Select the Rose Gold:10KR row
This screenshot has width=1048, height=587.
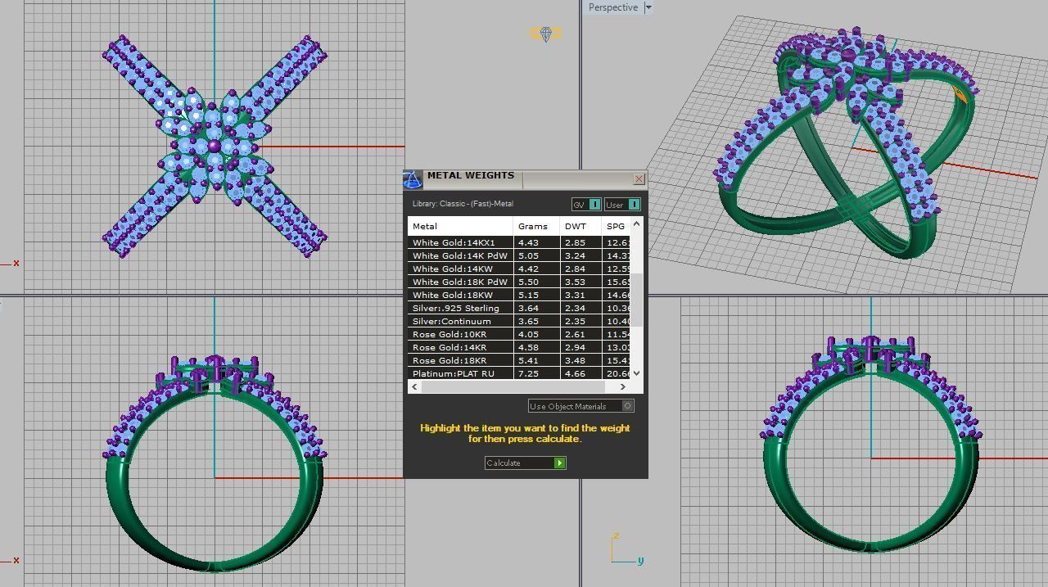tap(519, 334)
